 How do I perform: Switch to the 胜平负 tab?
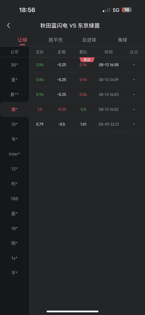(x=56, y=40)
